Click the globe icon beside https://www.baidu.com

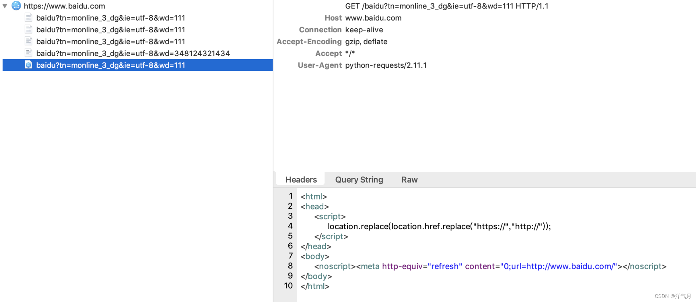[x=16, y=6]
